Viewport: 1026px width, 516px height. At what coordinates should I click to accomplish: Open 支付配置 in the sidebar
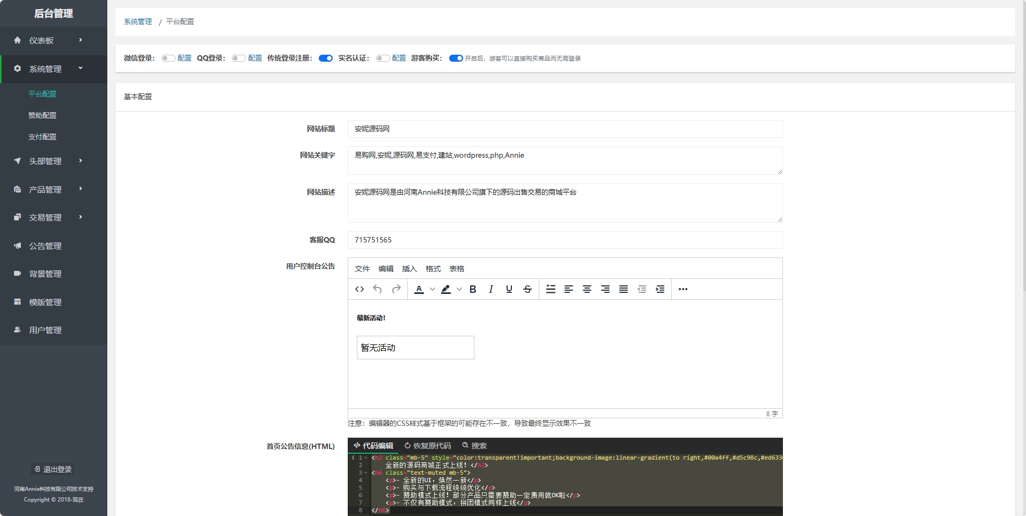[x=42, y=137]
